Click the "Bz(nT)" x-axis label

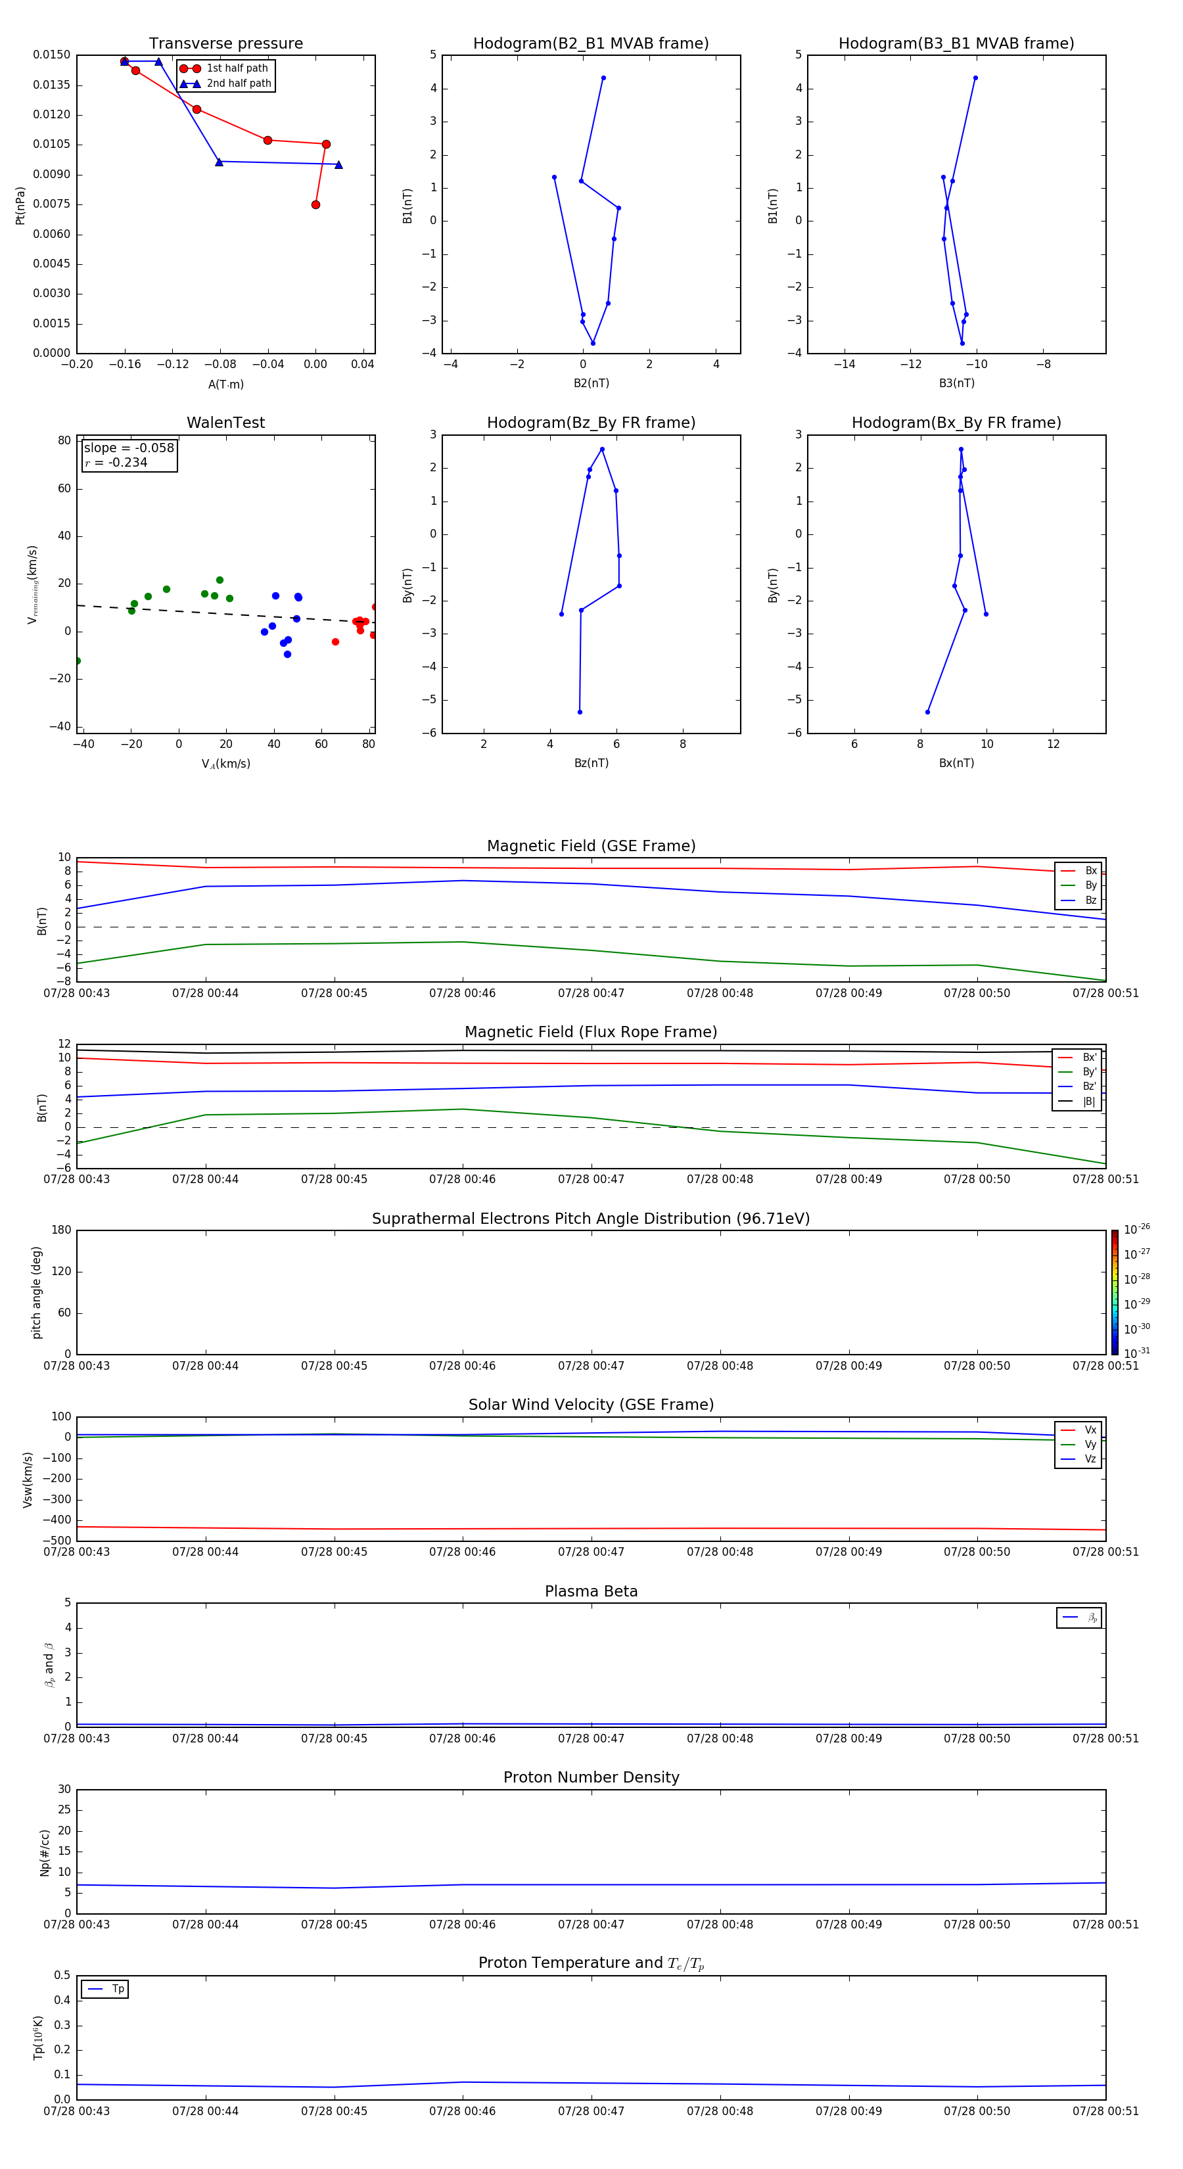(x=591, y=763)
